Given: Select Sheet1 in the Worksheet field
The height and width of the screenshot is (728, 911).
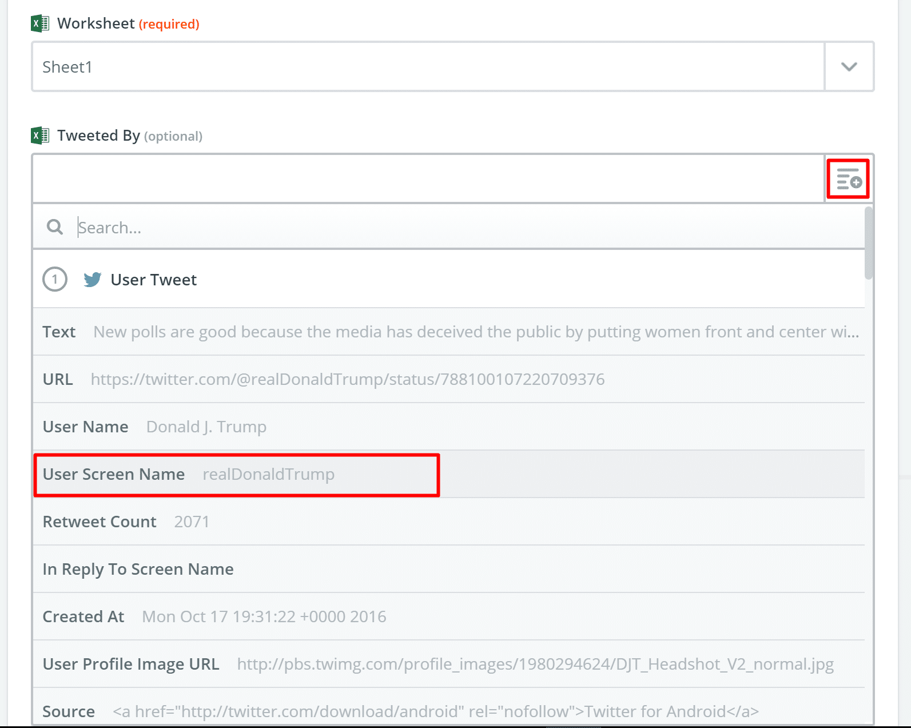Looking at the screenshot, I should click(428, 66).
